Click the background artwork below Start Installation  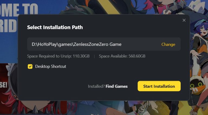point(159,108)
